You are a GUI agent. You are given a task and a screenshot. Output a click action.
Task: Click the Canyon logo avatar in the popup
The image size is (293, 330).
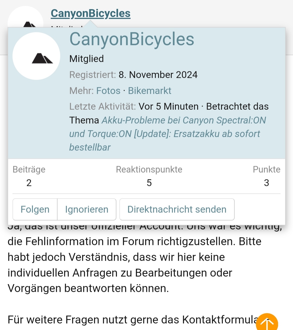click(x=36, y=56)
